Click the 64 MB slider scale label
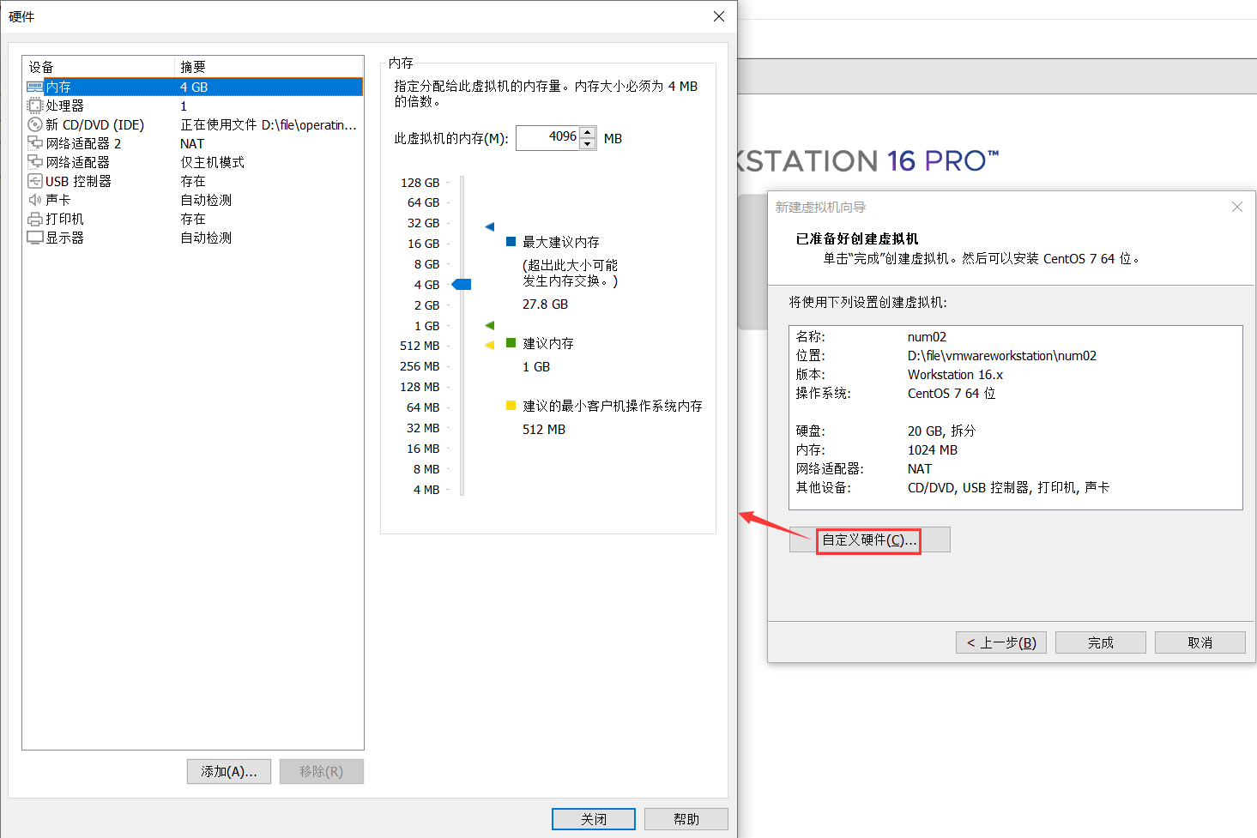The image size is (1257, 838). (423, 407)
